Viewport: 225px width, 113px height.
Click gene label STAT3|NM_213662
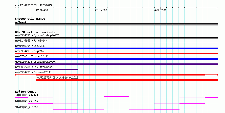coord(27,107)
